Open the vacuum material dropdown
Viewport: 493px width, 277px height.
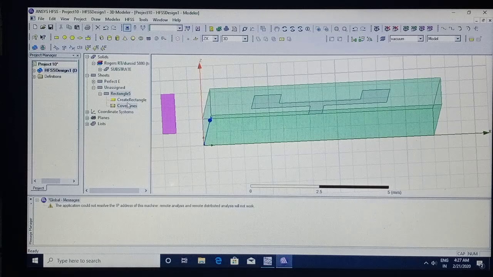coord(421,38)
